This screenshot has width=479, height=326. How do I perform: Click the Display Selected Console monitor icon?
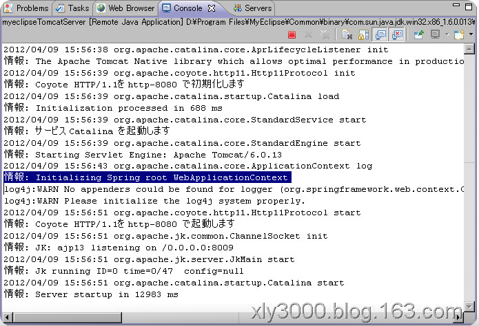tap(435, 34)
